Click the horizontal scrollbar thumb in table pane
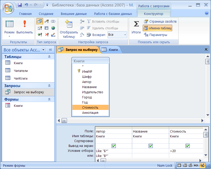This screenshot has height=169, width=211. 64,121
